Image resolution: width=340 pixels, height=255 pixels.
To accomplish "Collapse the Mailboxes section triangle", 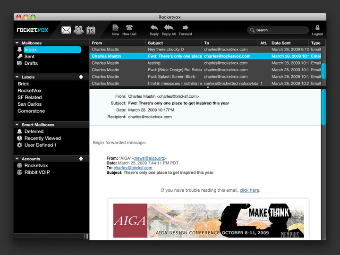I will coord(17,43).
